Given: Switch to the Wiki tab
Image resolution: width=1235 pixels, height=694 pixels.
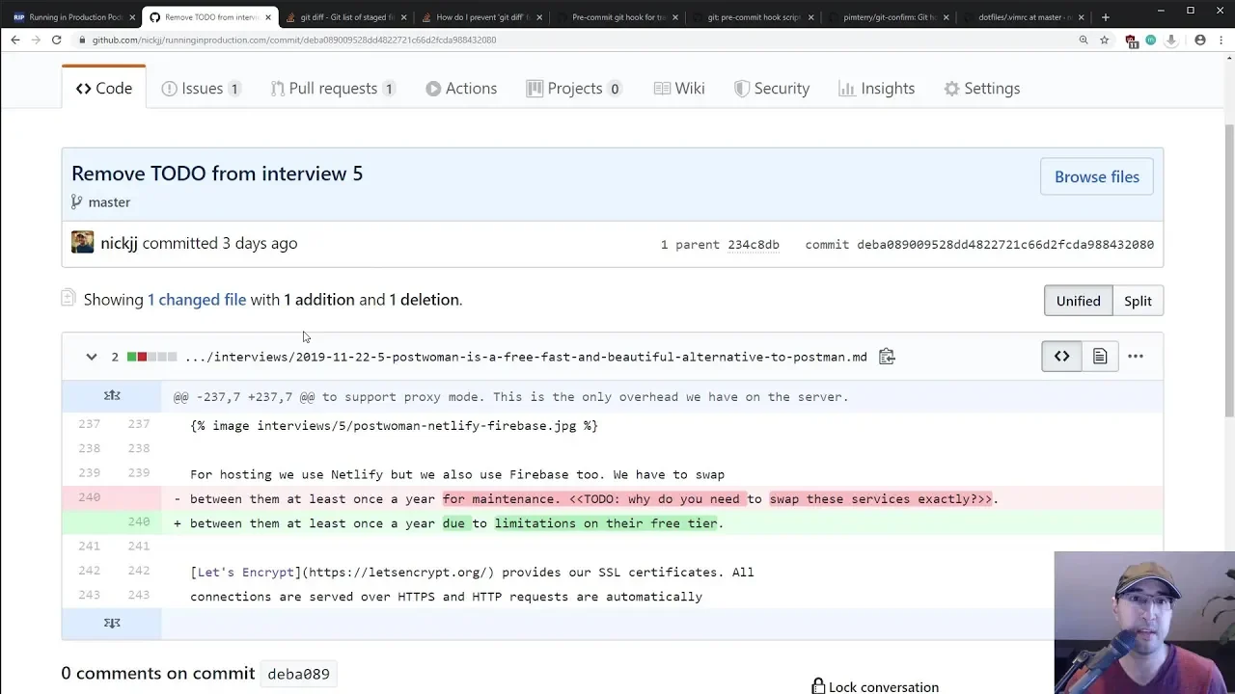Looking at the screenshot, I should tap(679, 88).
